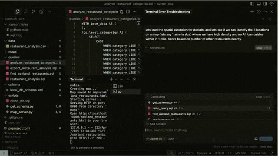Open the Search view icon
The image size is (278, 156).
(x=26, y=12)
